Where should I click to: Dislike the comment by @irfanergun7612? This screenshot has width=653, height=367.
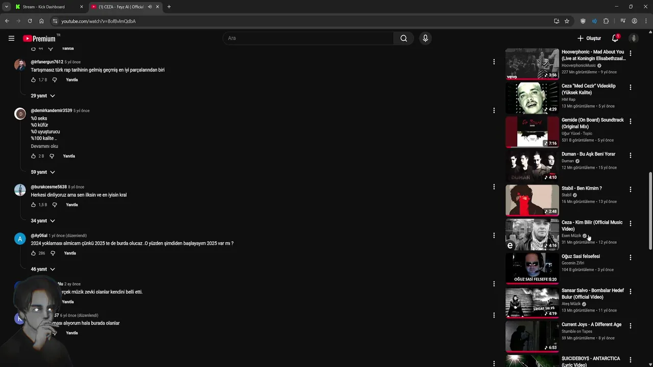click(x=55, y=80)
